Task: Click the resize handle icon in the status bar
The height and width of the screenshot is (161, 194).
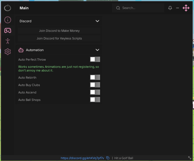Action: coord(190,158)
